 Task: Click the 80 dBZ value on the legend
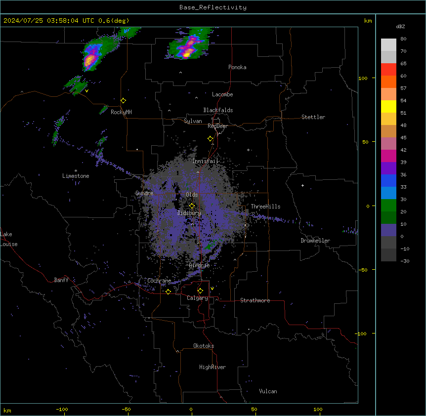tap(403, 39)
